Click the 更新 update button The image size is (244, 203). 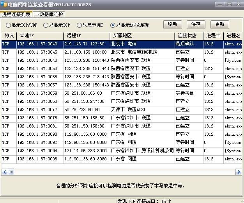click(x=220, y=25)
